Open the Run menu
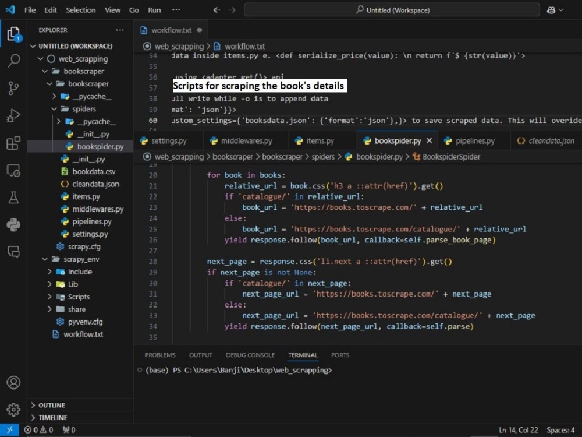The height and width of the screenshot is (437, 582). (154, 10)
